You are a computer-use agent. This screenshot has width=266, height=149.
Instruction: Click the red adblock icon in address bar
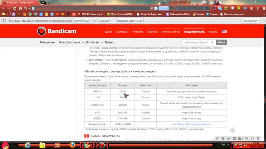coord(152,8)
